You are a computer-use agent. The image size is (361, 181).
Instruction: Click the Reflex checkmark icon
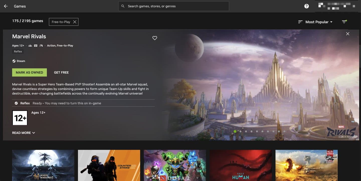point(16,103)
